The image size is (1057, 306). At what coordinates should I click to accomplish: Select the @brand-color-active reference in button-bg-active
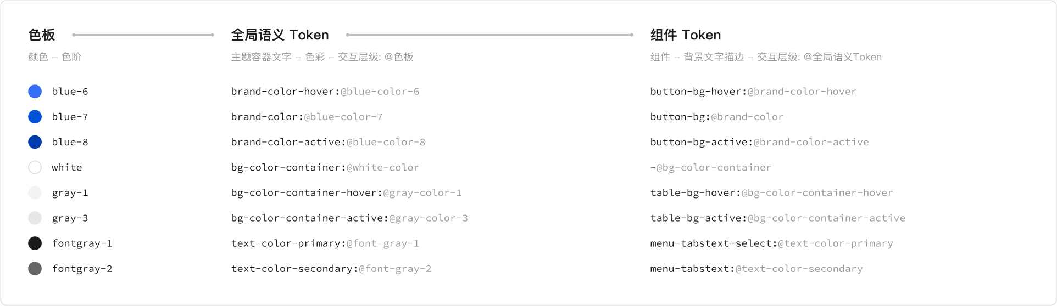(811, 142)
